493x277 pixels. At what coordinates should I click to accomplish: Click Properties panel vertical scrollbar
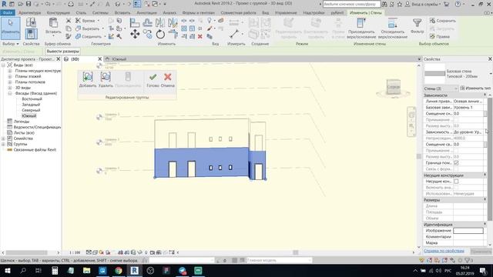click(x=490, y=159)
